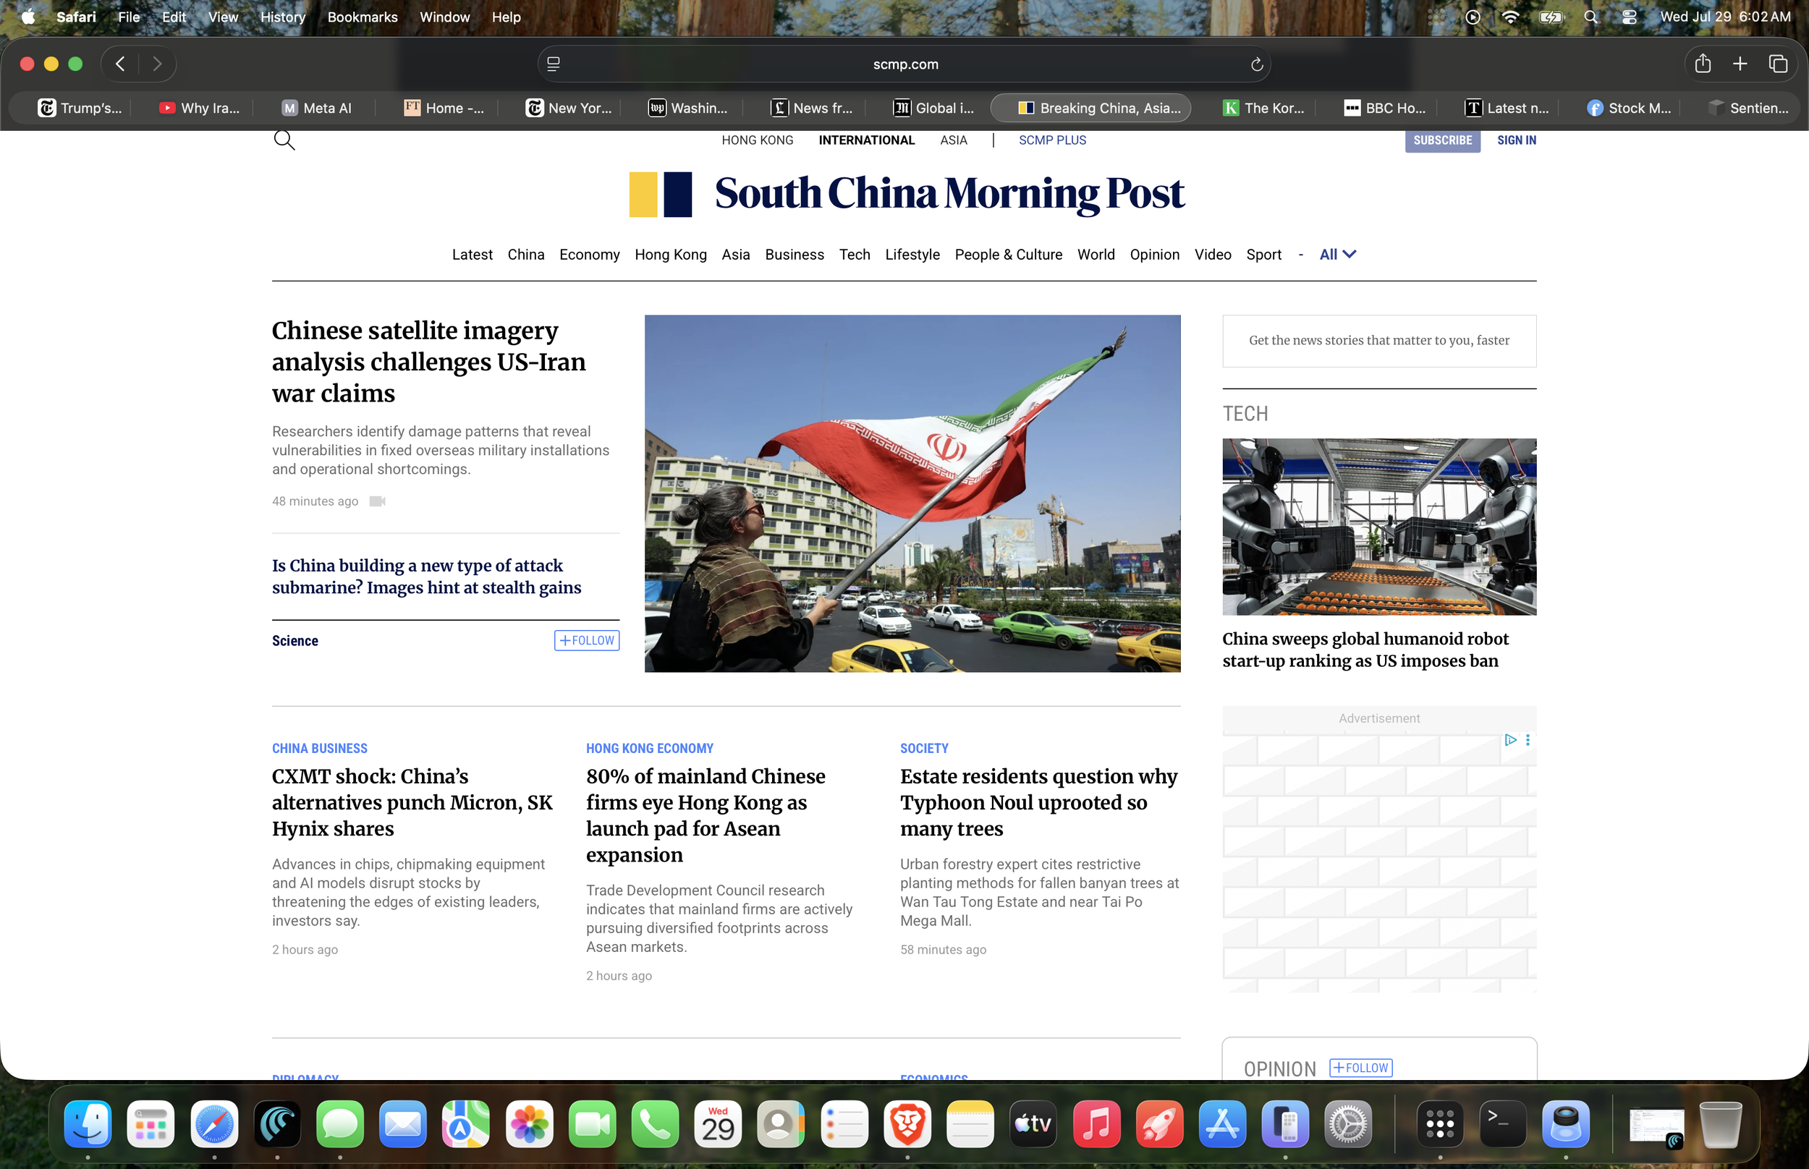This screenshot has width=1809, height=1169.
Task: Open Calendar app in the Dock
Action: click(718, 1123)
